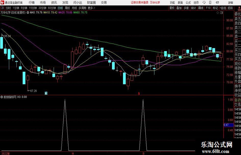Image resolution: width=241 pixels, height=155 pixels.
Task: Select the 日线 daily period tab
Action: [60, 8]
